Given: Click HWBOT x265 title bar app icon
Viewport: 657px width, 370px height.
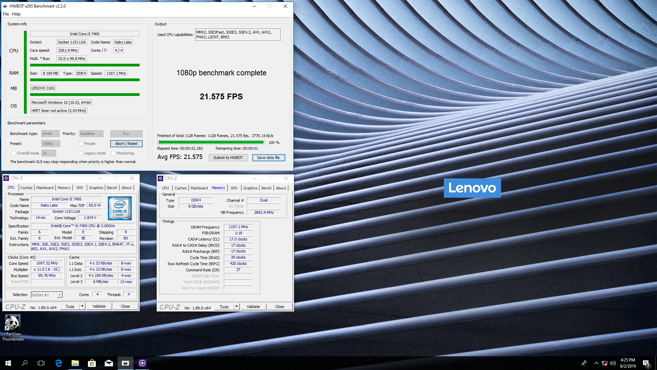Looking at the screenshot, I should (x=5, y=6).
